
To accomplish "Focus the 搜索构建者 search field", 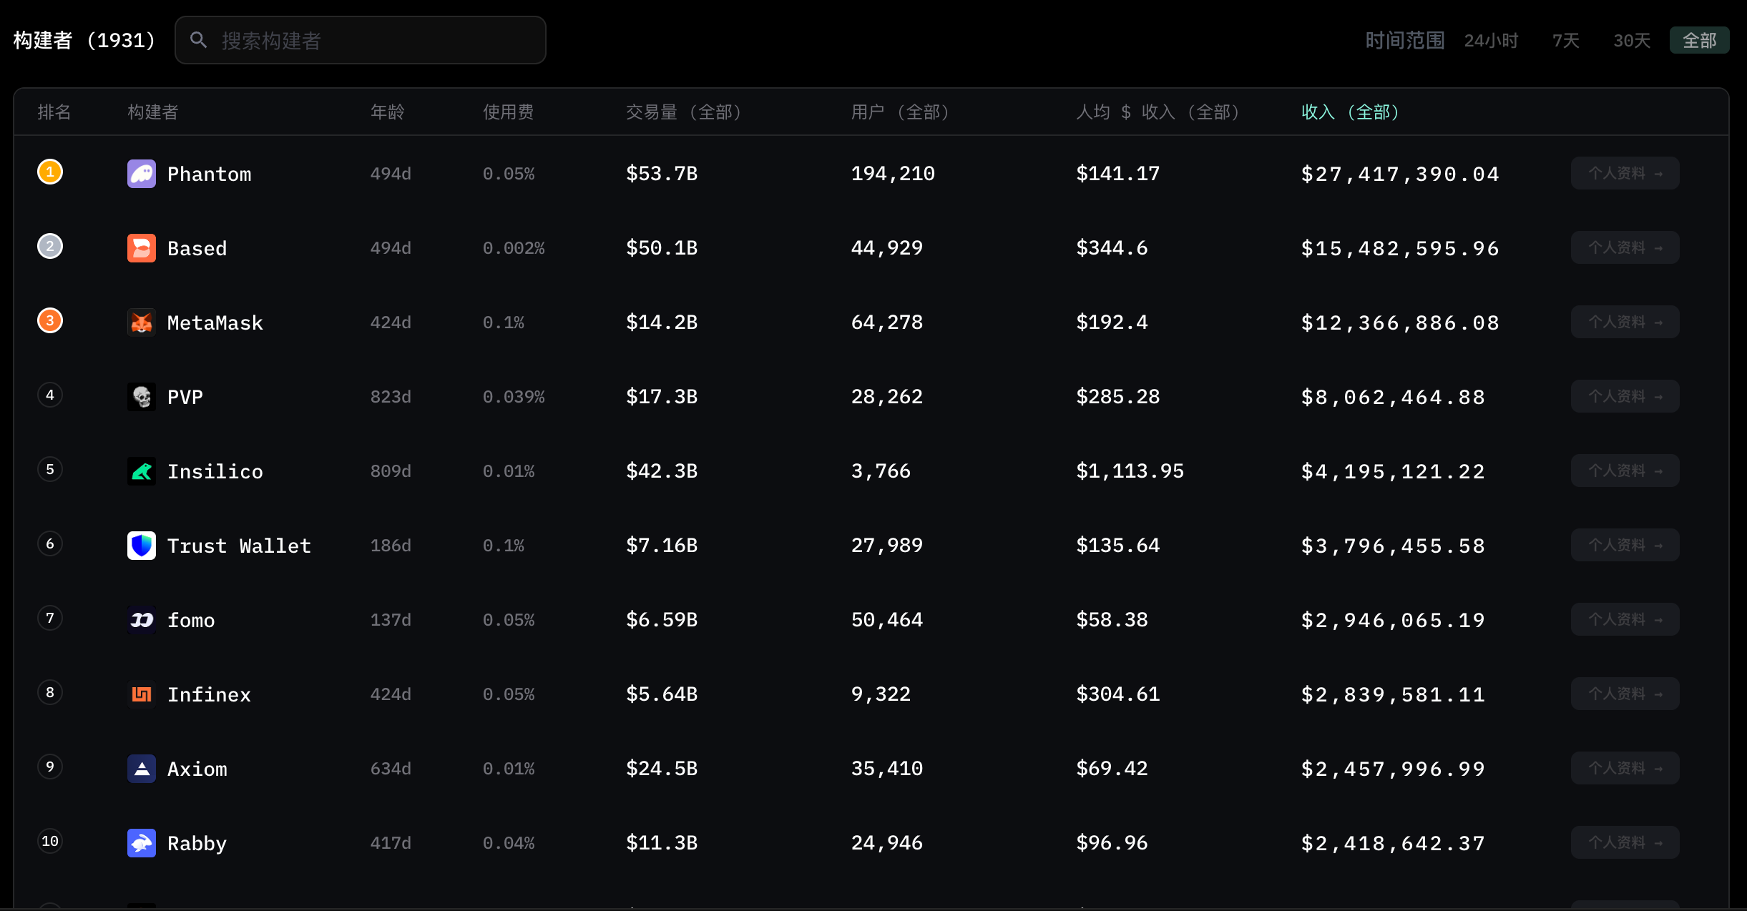I will (361, 40).
